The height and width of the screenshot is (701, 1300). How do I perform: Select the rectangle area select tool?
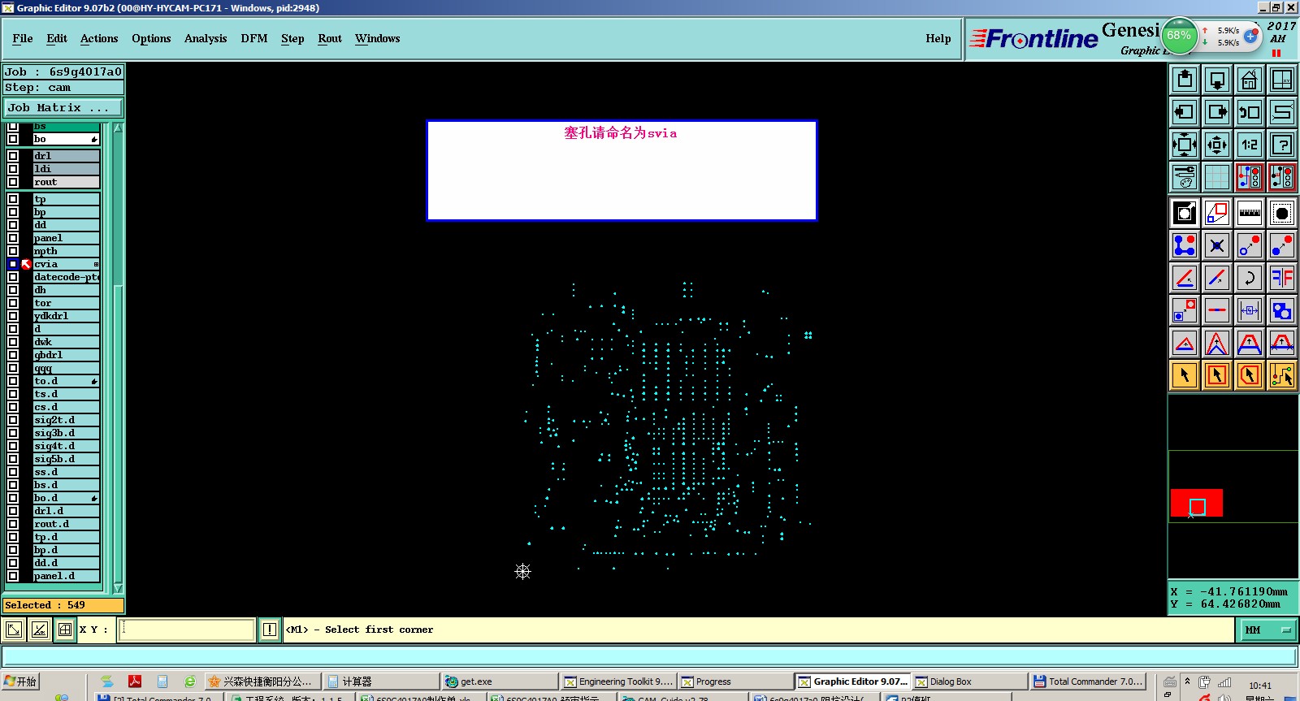click(1217, 375)
